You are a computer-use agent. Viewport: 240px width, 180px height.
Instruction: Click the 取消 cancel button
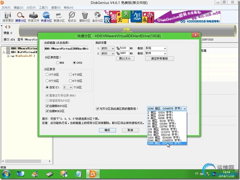tap(130, 130)
